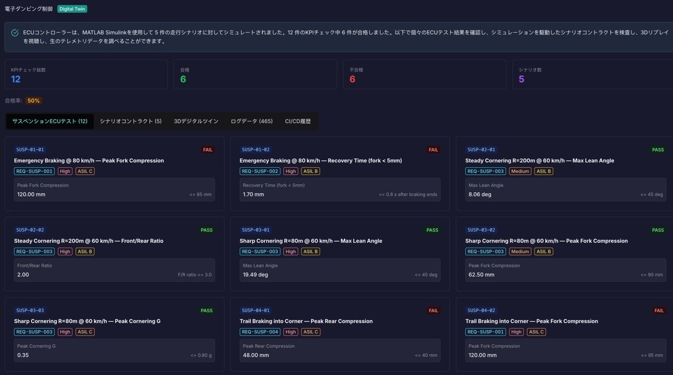Click the <= 0.80 g threshold
Screen dimensions: 673x375
tap(201, 356)
